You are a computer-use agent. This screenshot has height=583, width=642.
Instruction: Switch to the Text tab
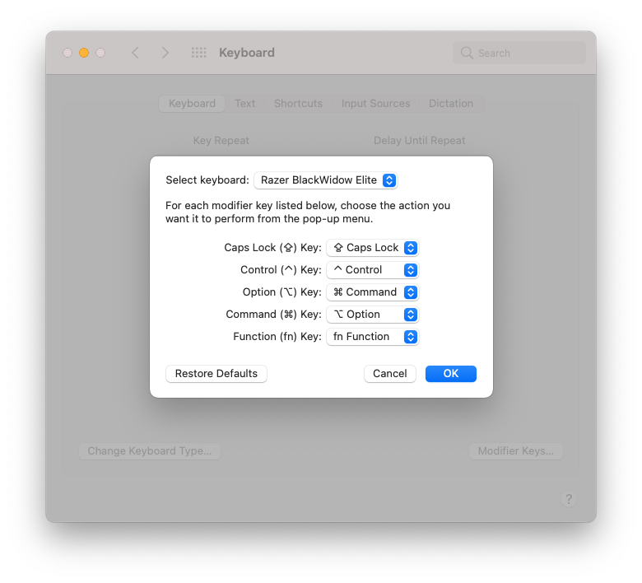pyautogui.click(x=244, y=104)
